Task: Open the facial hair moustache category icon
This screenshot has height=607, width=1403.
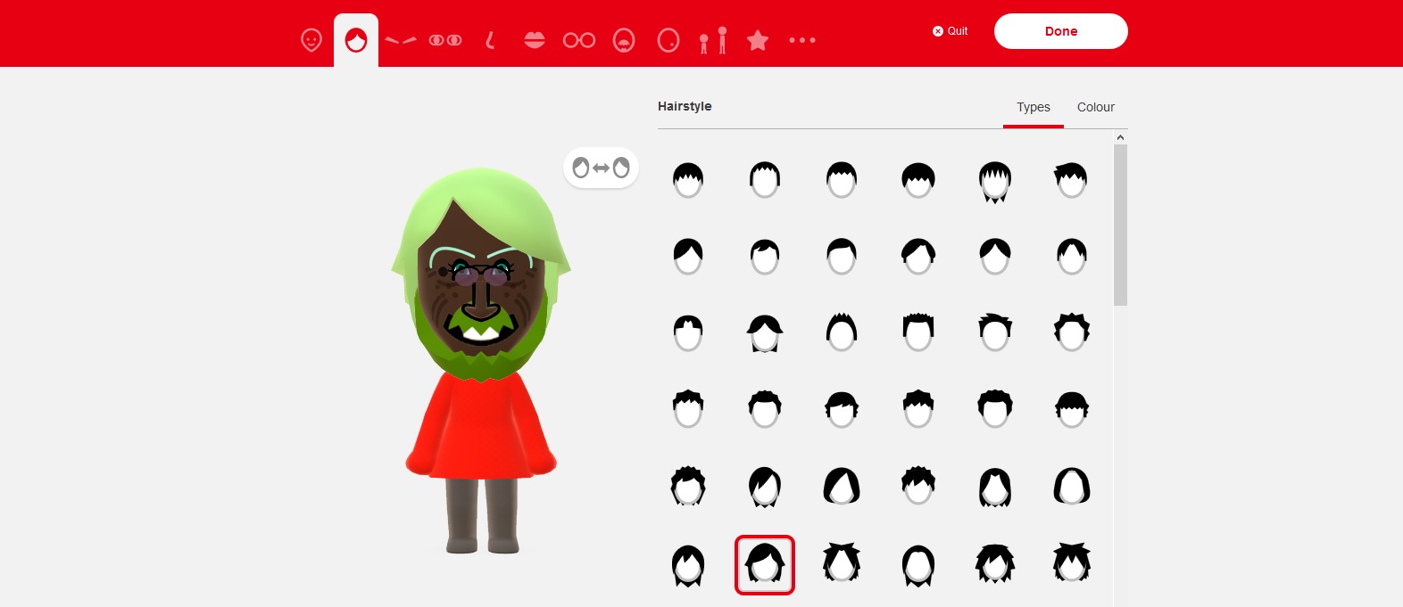Action: point(624,40)
